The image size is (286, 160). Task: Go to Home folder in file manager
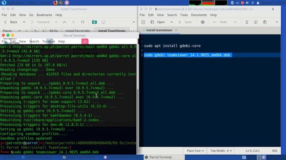click(94, 22)
